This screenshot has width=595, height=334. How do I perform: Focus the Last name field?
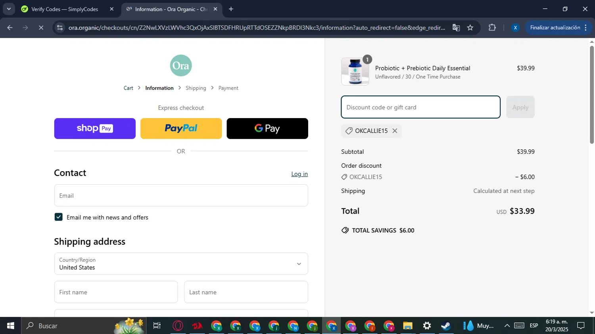(x=246, y=292)
